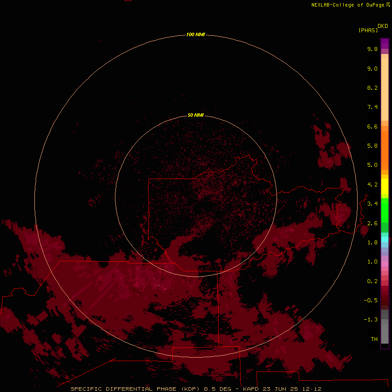
Task: Click the [PHAS] label above color scale
Action: 368,30
